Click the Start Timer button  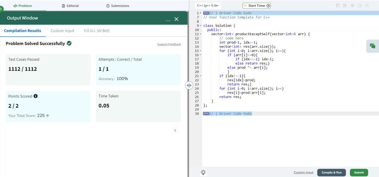pyautogui.click(x=257, y=6)
